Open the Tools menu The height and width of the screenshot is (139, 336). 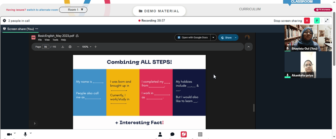click(x=55, y=40)
